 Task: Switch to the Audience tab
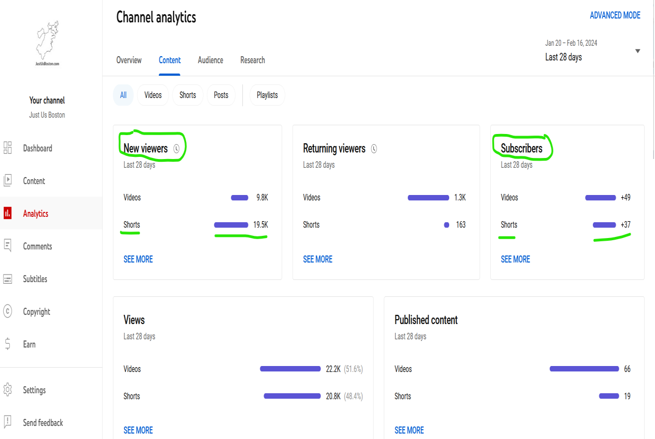click(x=210, y=60)
